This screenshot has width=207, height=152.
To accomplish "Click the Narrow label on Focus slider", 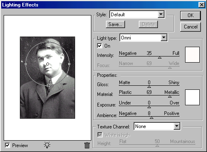I will click(126, 63).
